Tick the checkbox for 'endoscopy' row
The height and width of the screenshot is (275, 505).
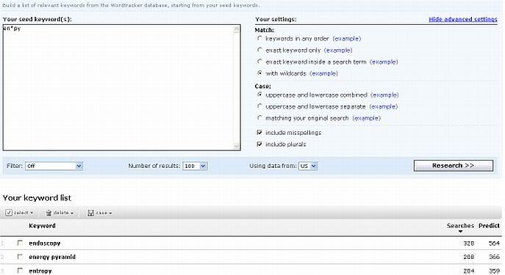pyautogui.click(x=20, y=243)
